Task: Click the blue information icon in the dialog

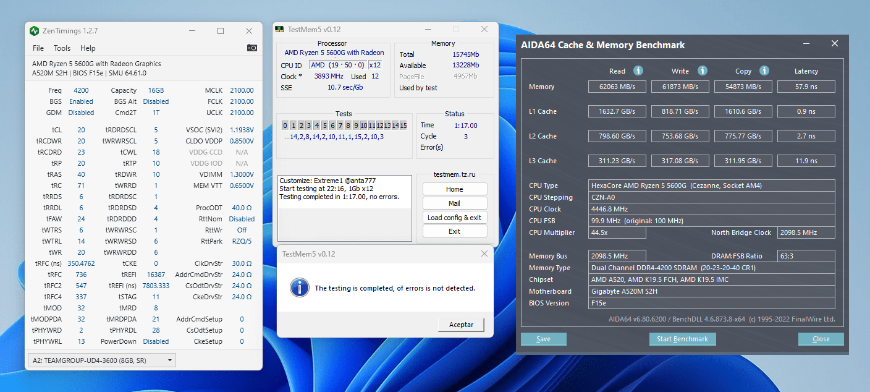Action: point(300,288)
